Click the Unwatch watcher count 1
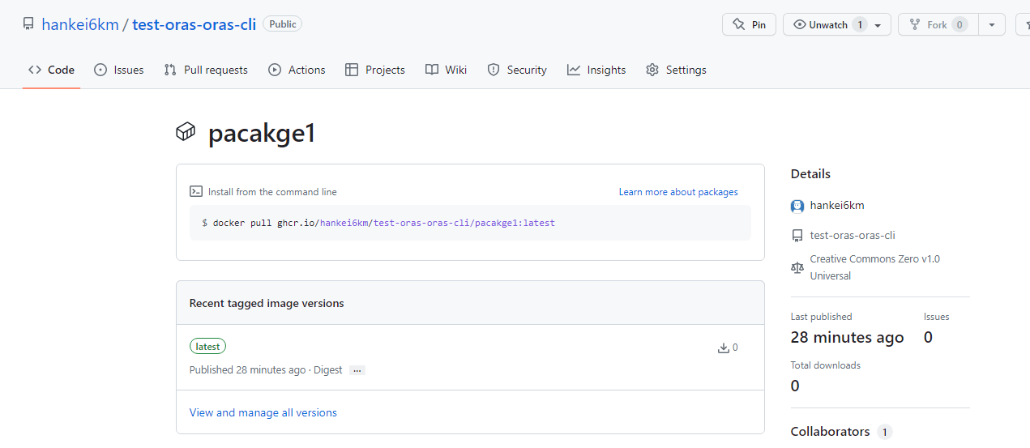1030x448 pixels. coord(859,25)
